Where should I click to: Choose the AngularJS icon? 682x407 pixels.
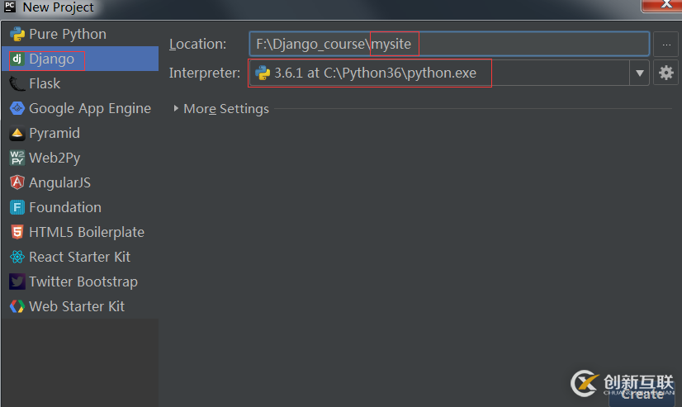[17, 182]
